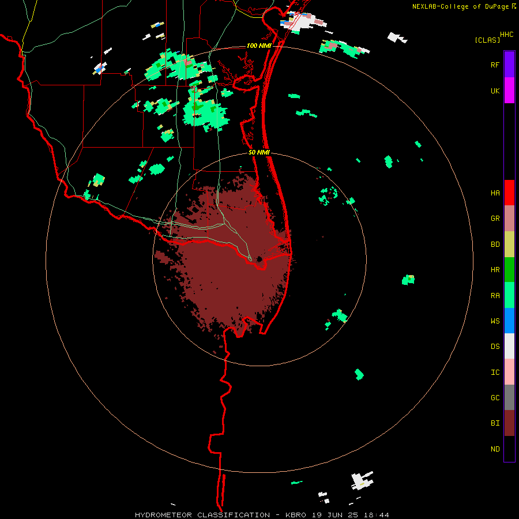Click the "HR" legend label
The height and width of the screenshot is (519, 519).
495,270
